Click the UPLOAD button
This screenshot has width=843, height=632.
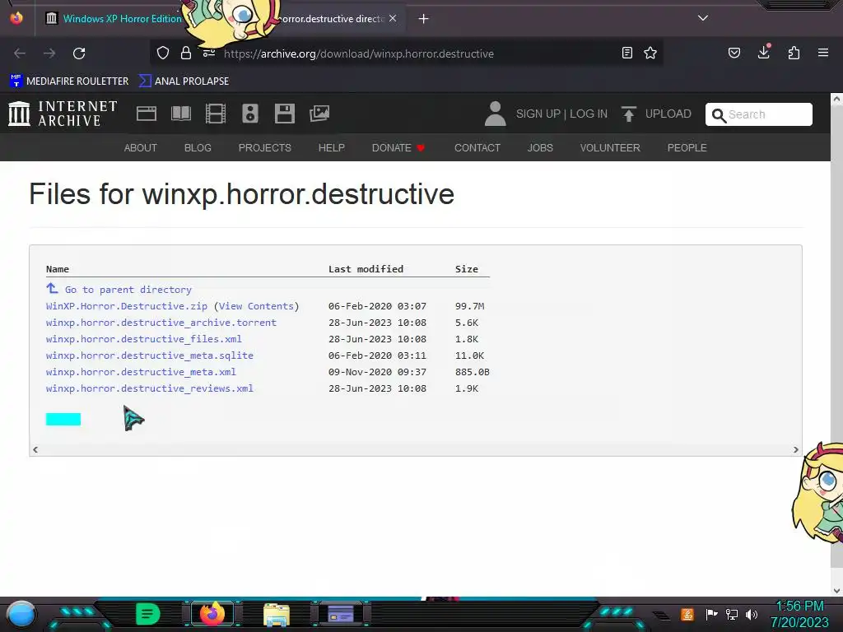[x=656, y=114]
